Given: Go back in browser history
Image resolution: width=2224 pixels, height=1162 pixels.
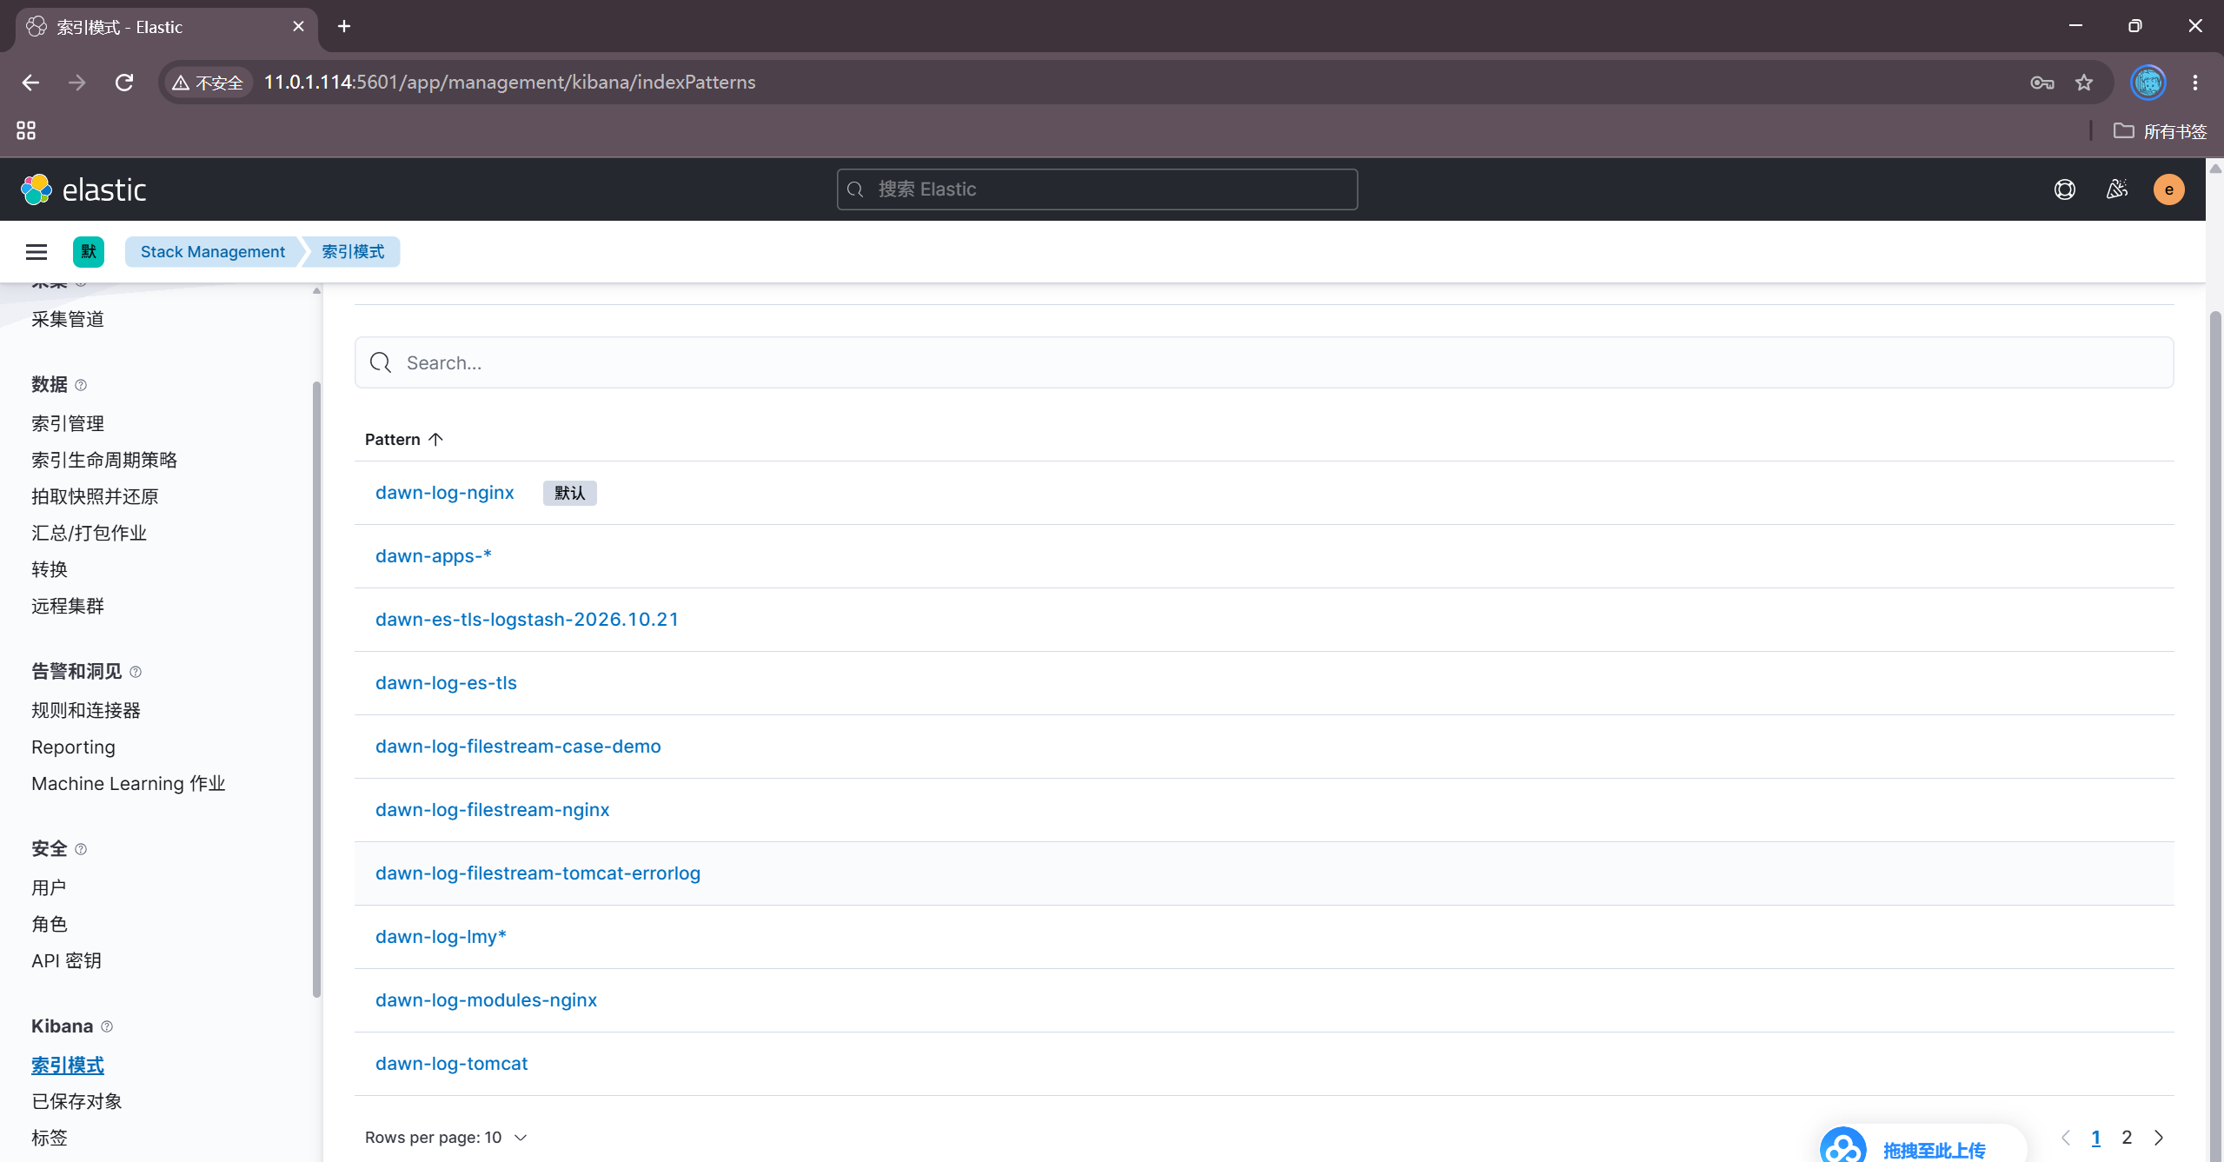Looking at the screenshot, I should pyautogui.click(x=30, y=83).
